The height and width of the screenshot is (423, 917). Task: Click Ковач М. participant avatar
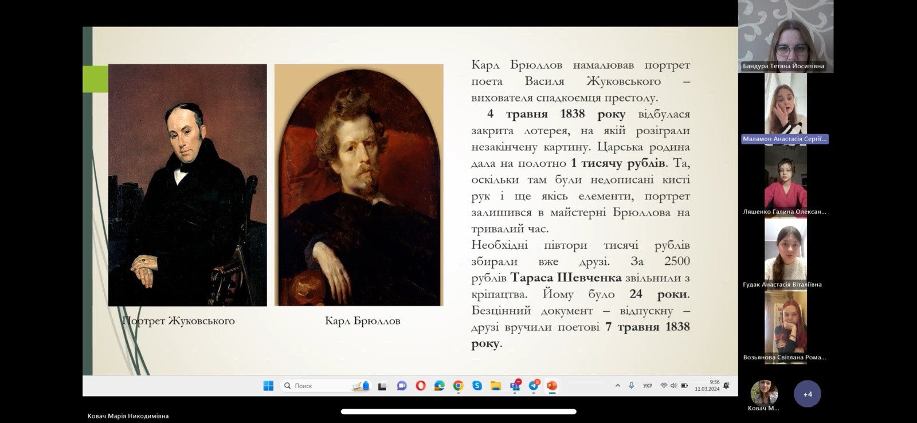point(764,393)
